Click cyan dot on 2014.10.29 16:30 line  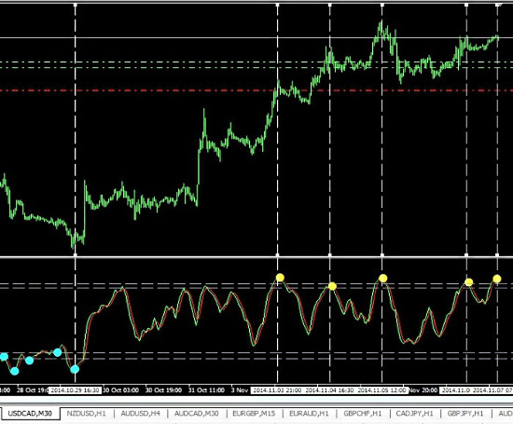click(75, 369)
